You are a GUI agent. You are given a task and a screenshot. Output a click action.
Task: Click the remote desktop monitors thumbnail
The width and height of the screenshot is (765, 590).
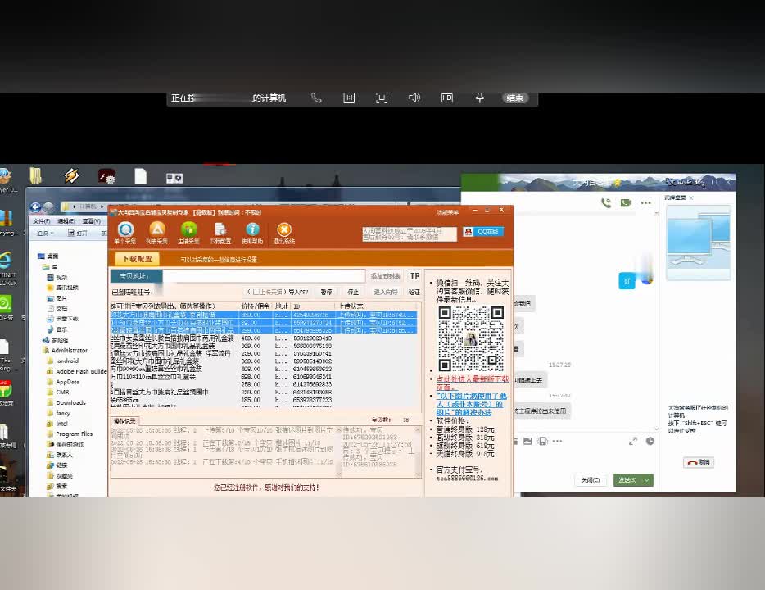tap(699, 242)
